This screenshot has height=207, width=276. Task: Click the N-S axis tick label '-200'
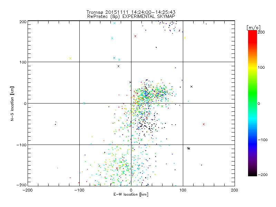coord(21,185)
